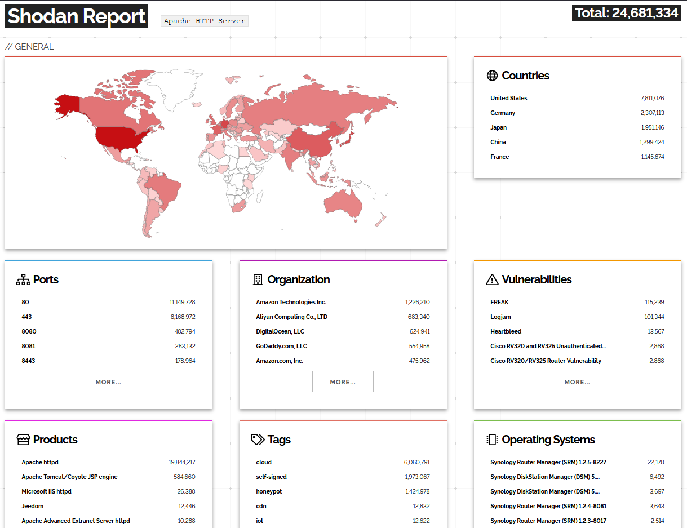Open MORE... in the Ports card
The height and width of the screenshot is (528, 687).
point(108,381)
